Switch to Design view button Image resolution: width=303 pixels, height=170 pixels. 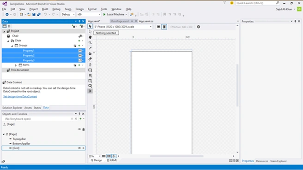(x=97, y=160)
